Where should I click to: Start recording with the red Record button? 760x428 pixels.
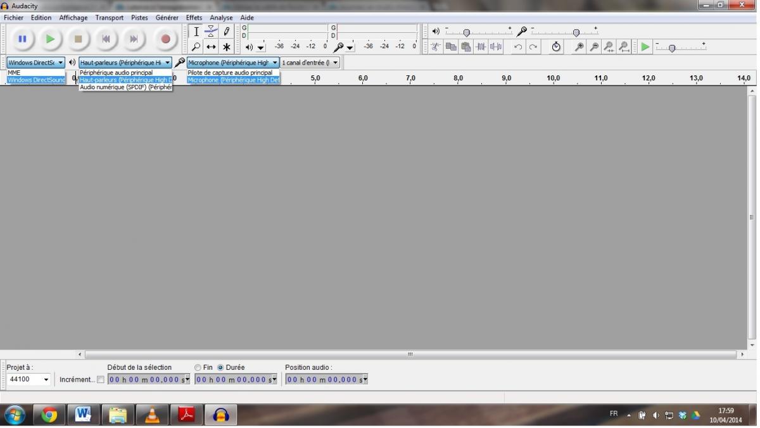[x=165, y=39]
